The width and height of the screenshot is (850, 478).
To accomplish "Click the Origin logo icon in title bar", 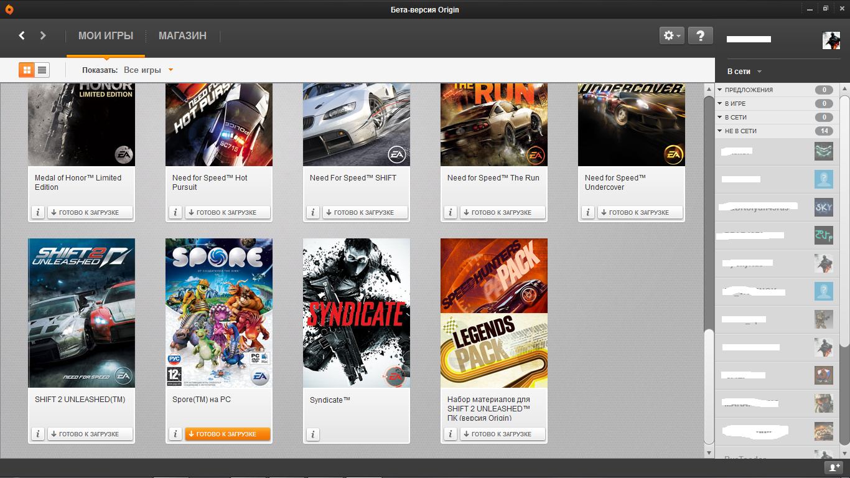I will pos(9,9).
